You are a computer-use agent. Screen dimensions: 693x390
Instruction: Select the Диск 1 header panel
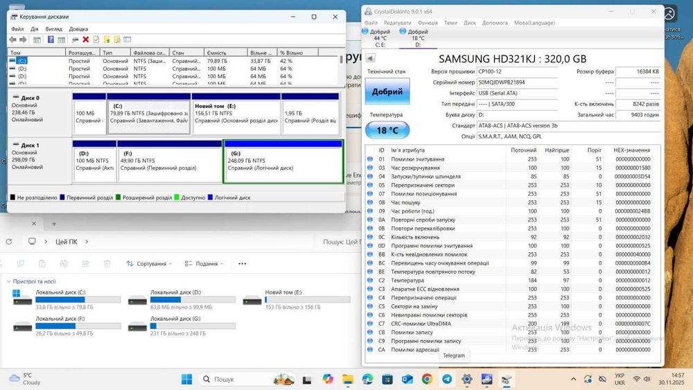pos(40,161)
